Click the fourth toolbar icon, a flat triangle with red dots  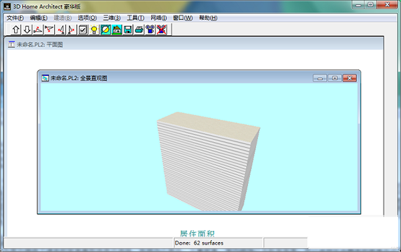[x=49, y=30]
